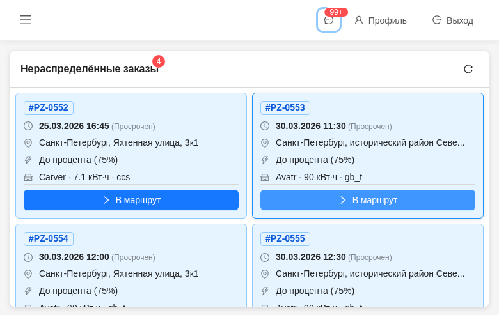Click lightning charge icon in order PZ-0555
The image size is (499, 315).
(265, 291)
